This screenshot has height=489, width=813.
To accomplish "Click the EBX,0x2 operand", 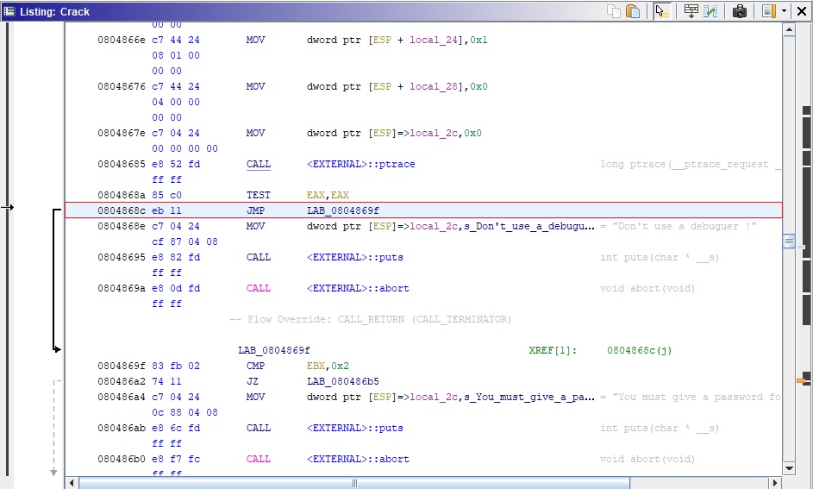I will 328,366.
